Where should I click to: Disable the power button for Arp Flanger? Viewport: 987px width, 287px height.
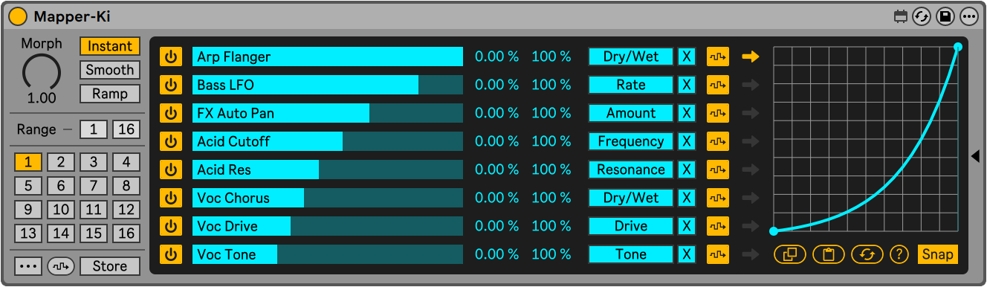click(171, 57)
